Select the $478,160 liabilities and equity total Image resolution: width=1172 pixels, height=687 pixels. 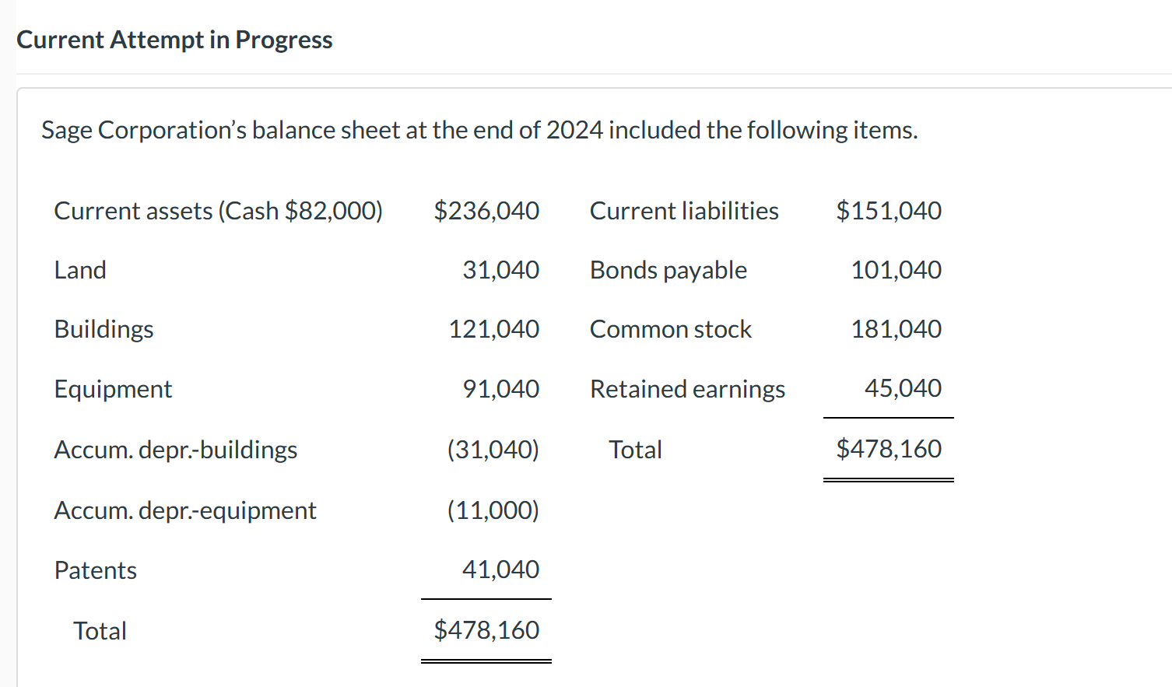click(889, 449)
